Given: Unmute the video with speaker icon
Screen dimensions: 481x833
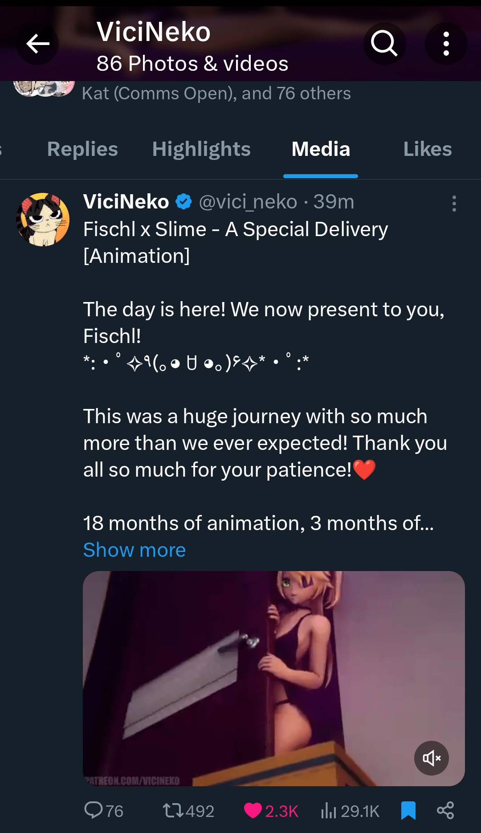Looking at the screenshot, I should [x=431, y=758].
